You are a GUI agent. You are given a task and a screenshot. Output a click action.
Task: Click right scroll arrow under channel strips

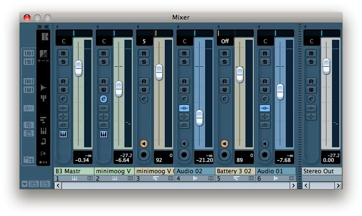tap(293, 186)
